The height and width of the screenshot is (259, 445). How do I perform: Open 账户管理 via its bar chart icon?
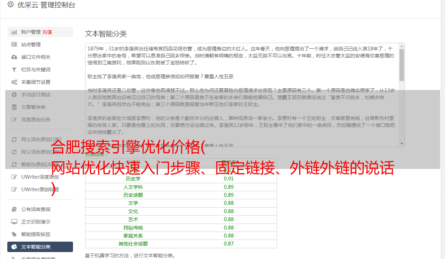coord(14,32)
